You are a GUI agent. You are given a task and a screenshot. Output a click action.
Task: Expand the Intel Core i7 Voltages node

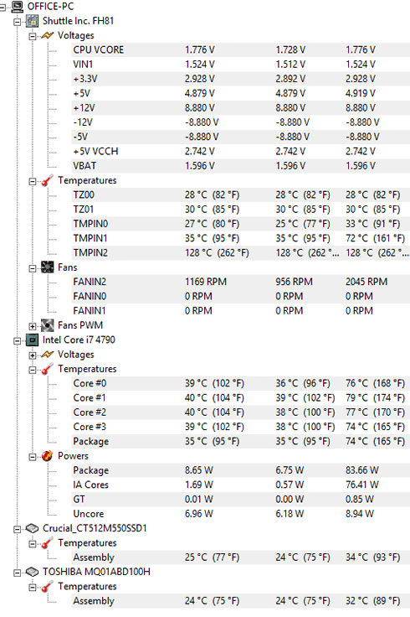(32, 355)
